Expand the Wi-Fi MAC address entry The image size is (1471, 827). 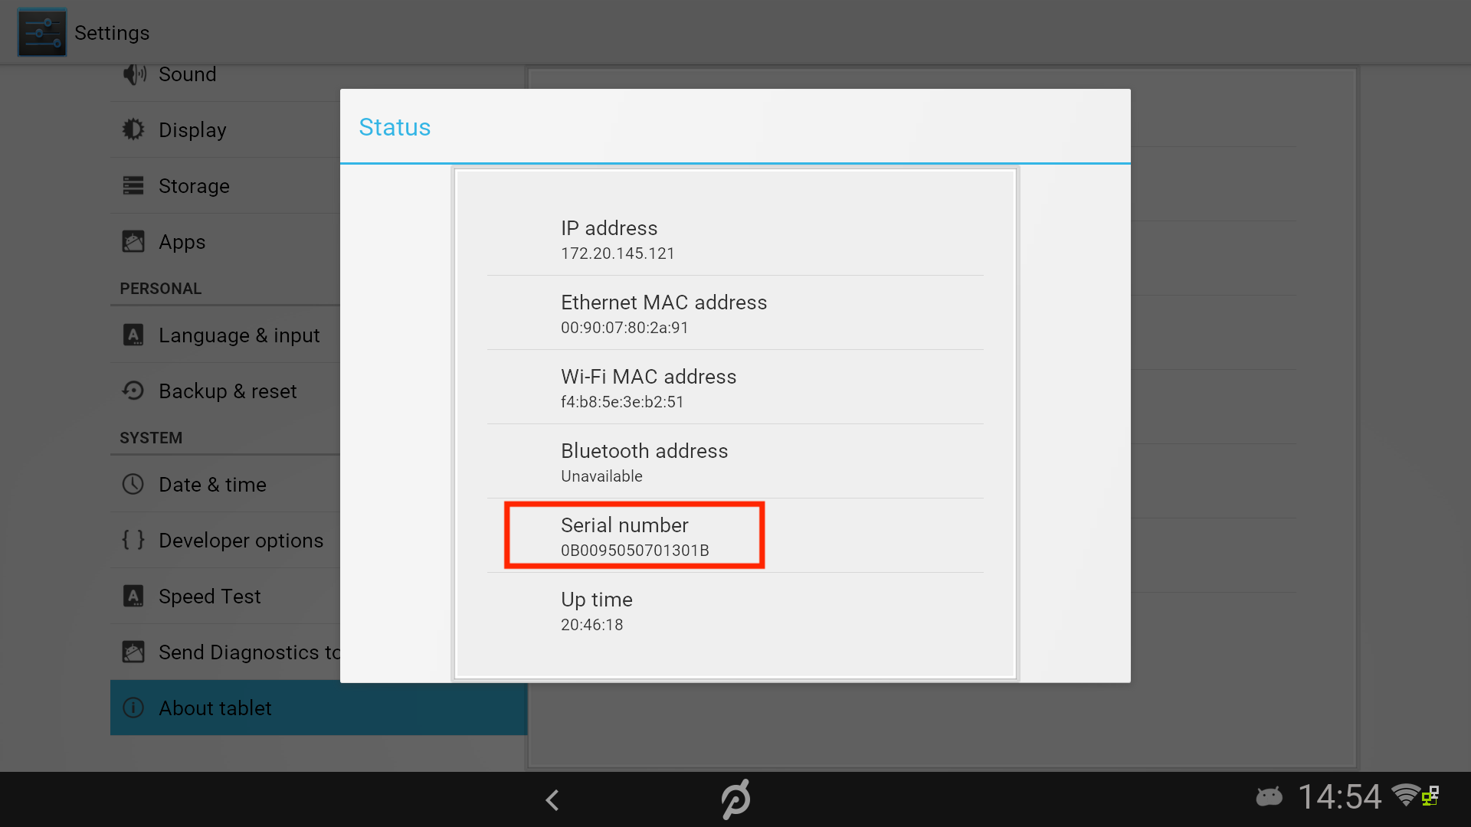735,387
